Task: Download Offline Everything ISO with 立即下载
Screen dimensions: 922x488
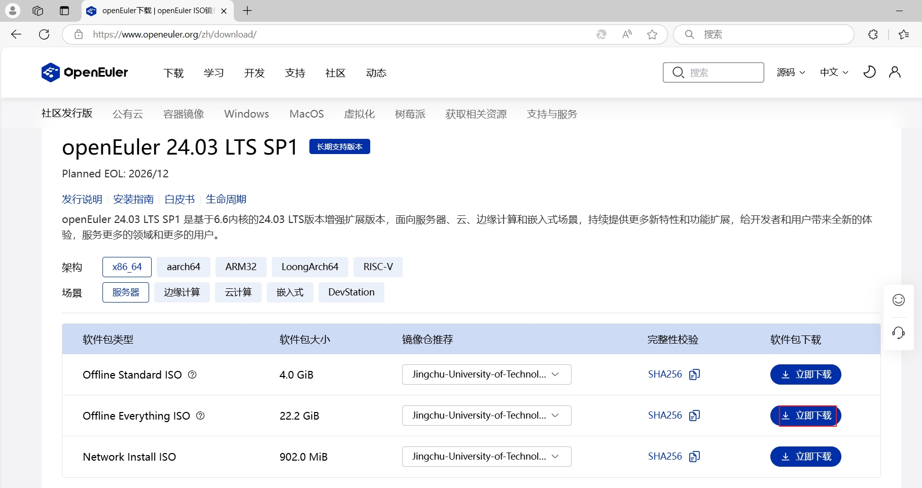Action: (805, 416)
